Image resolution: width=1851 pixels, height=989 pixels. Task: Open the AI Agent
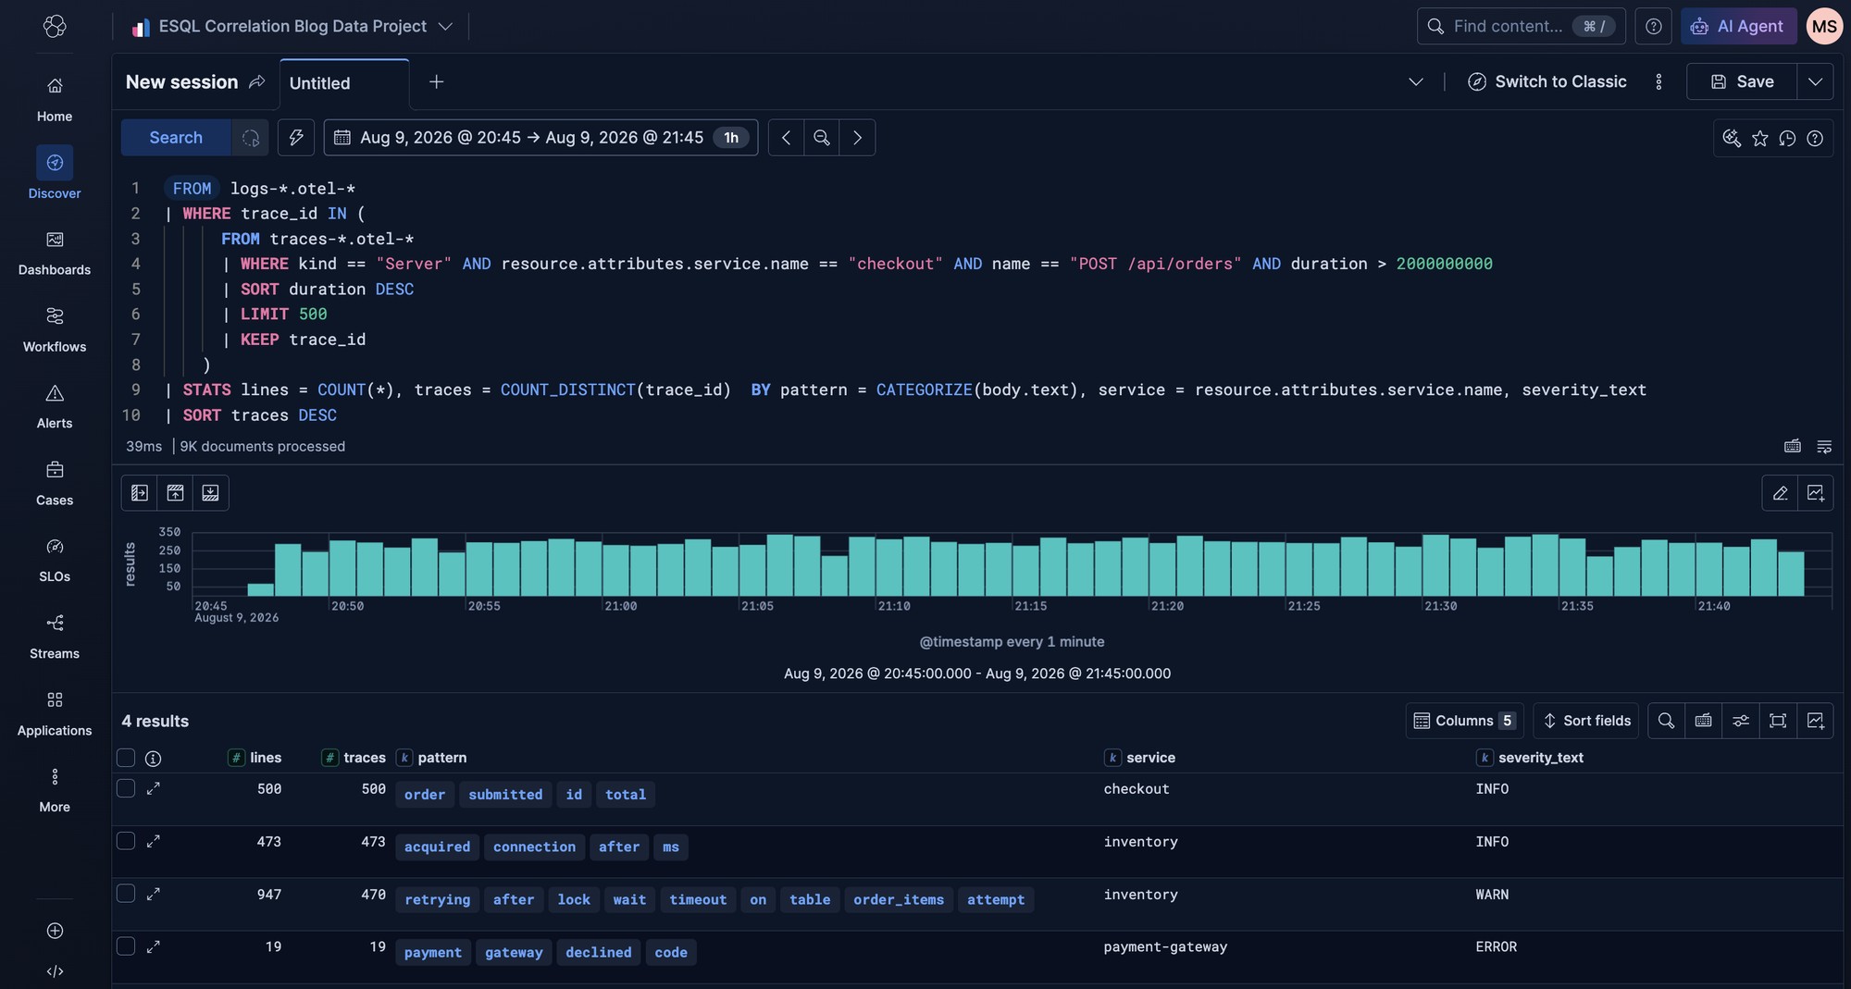click(x=1738, y=26)
